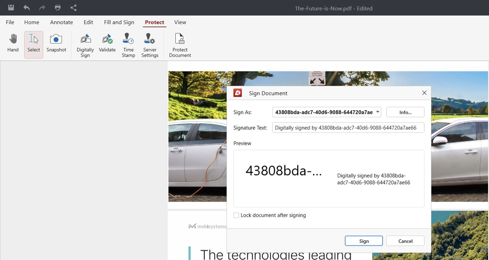Click the Sign button

[x=364, y=241]
